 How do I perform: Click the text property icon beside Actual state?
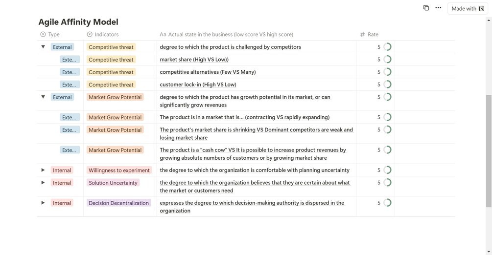[163, 35]
